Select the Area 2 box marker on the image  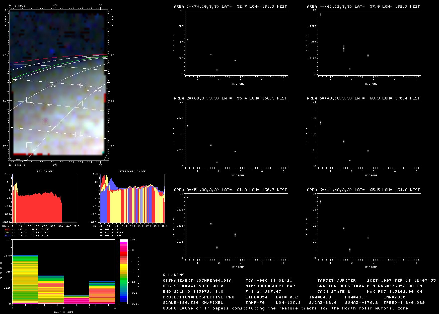coord(78,134)
